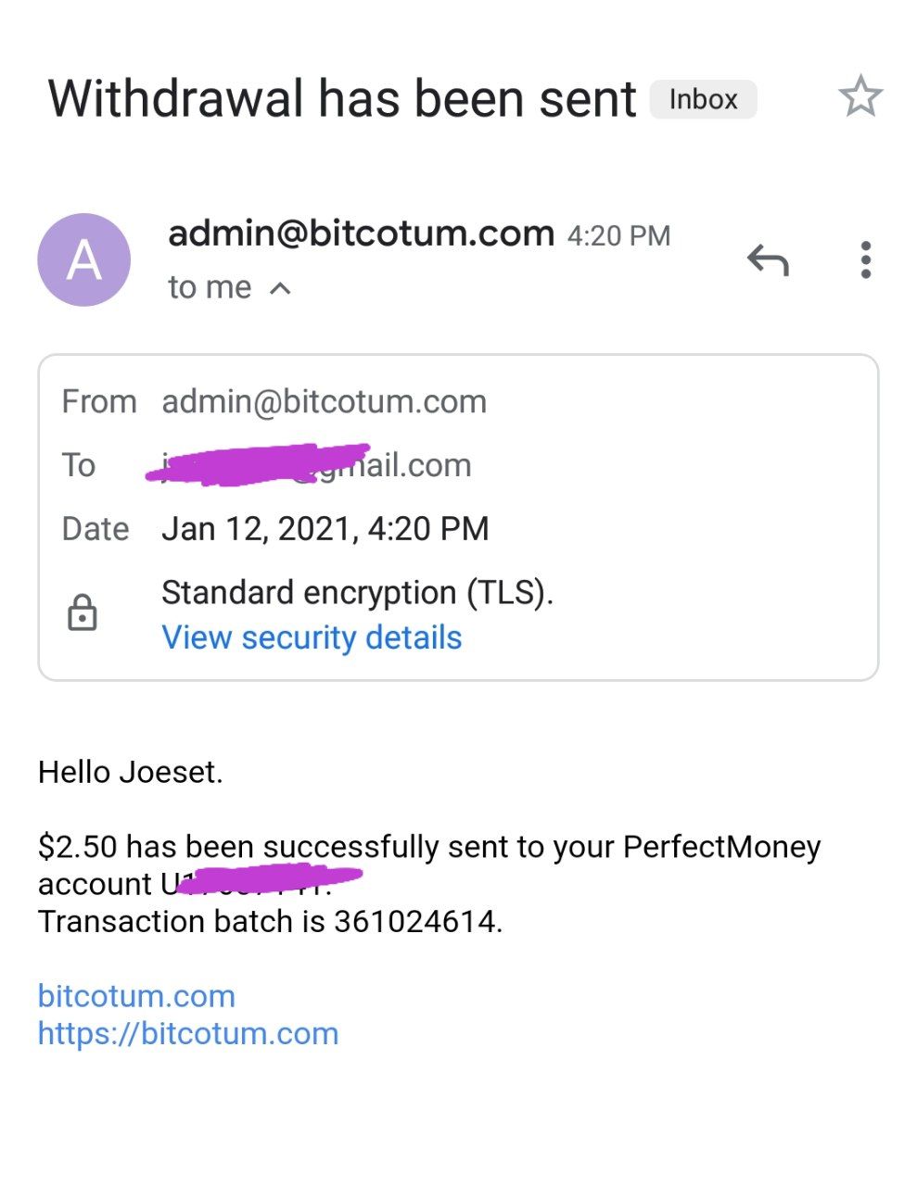This screenshot has width=917, height=1186.
Task: Click the Inbox label tag
Action: point(703,99)
